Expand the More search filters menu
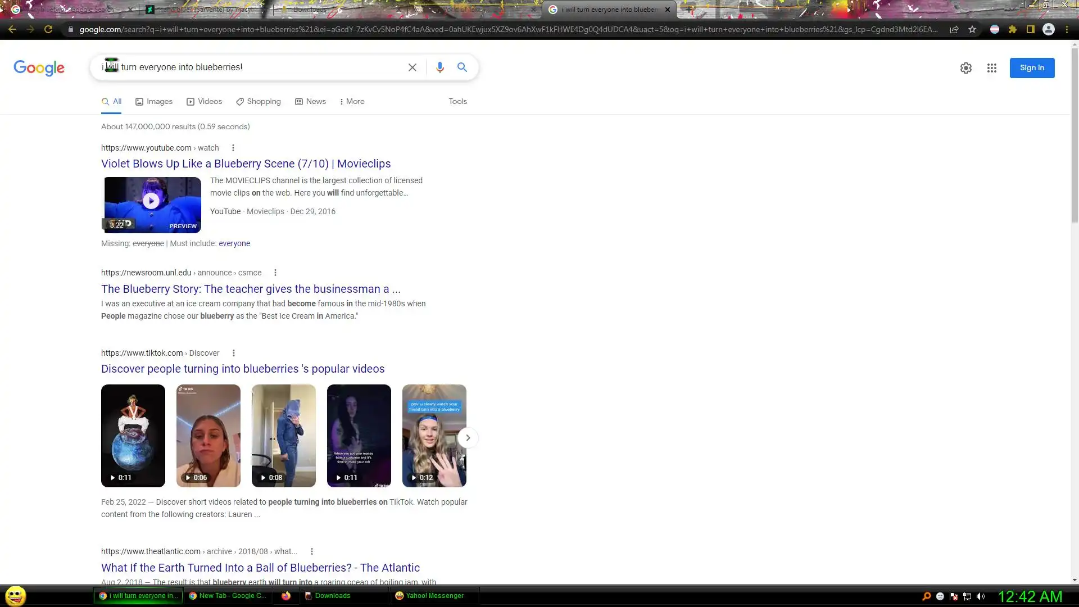The image size is (1079, 607). tap(352, 102)
